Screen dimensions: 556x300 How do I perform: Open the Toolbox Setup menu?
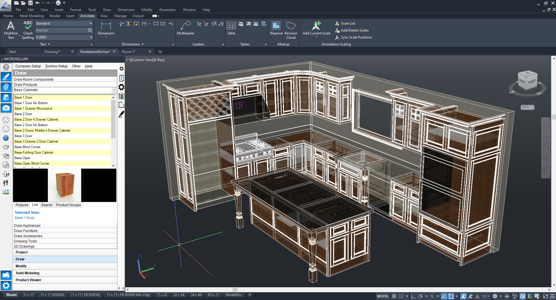tap(56, 66)
